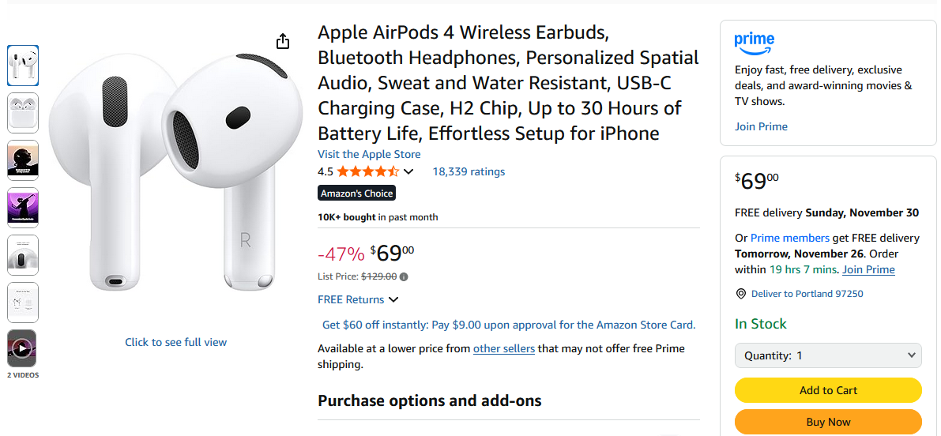Click the share icon above product image
This screenshot has width=941, height=436.
(283, 42)
